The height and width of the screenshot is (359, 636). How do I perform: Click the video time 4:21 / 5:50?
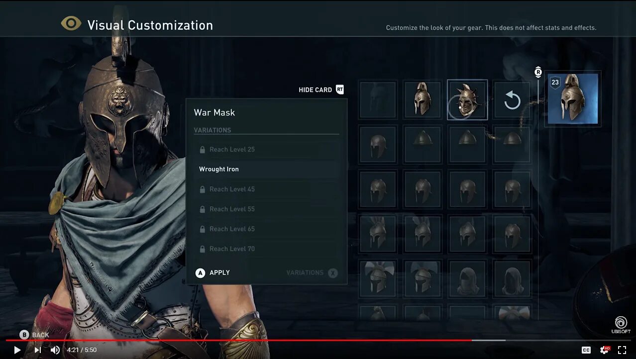coord(82,350)
